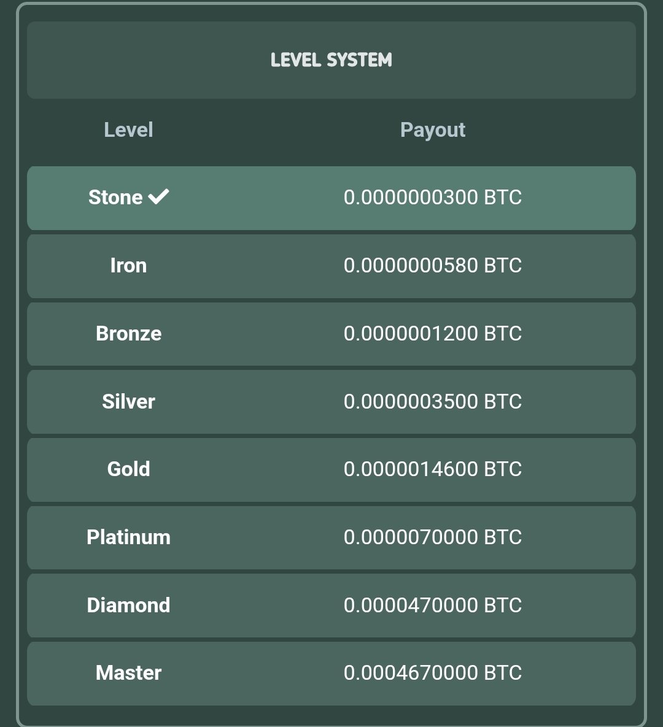Select the Diamond level row
Screen dimensions: 663x727
(331, 606)
